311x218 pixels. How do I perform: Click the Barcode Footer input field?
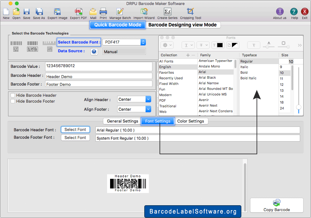click(99, 84)
